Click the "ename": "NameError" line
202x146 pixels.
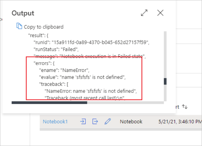(x=64, y=70)
